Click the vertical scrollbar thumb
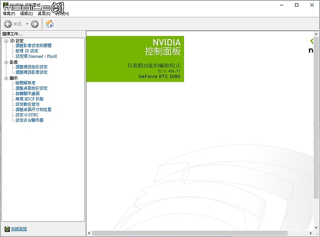The width and height of the screenshot is (320, 237). coord(316,117)
